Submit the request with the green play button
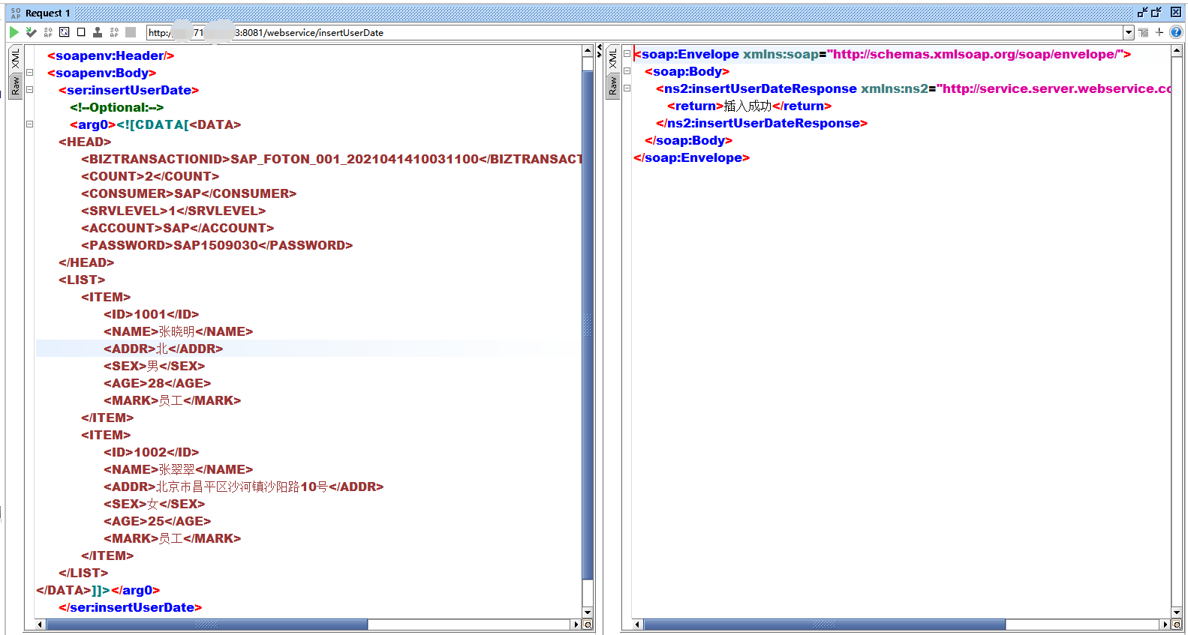Viewport: 1188px width, 635px height. (x=14, y=32)
